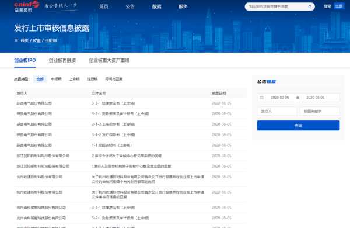Switch to the 创业板再融资 tab
Screen dimensions: 350x228
tap(62, 60)
